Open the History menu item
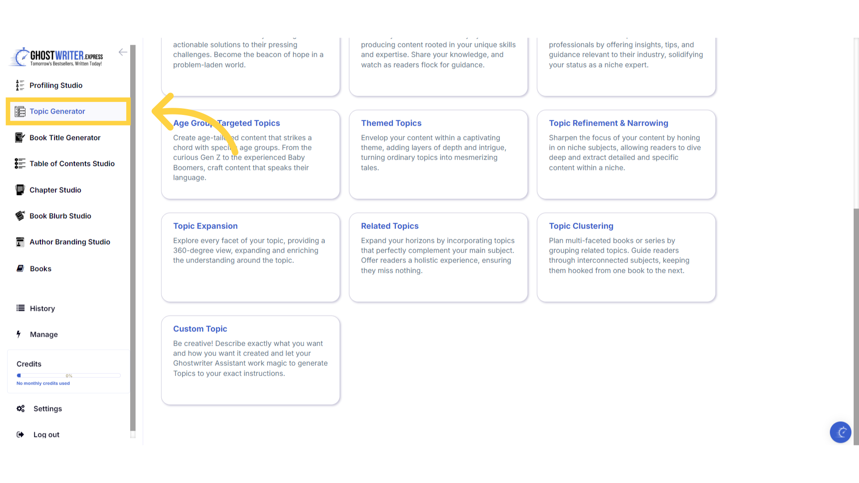The height and width of the screenshot is (483, 859). (x=42, y=309)
